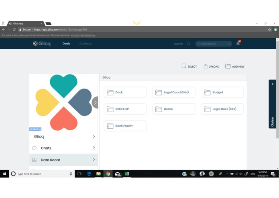The image size is (279, 198).
Task: Click the green extension icon
Action: (x=275, y=30)
